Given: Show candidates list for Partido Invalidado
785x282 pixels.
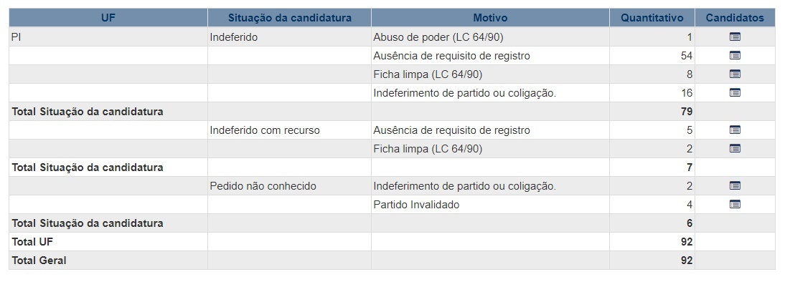Looking at the screenshot, I should coord(735,204).
